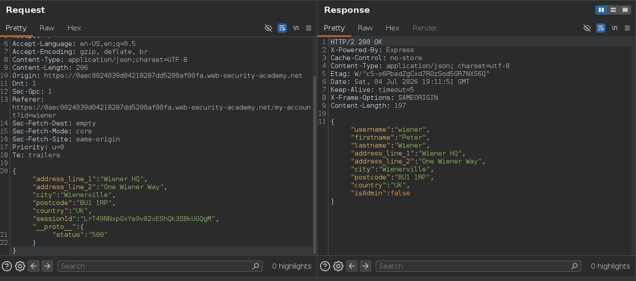This screenshot has height=281, width=636.
Task: Switch Request panel to Hex tab
Action: [x=74, y=28]
